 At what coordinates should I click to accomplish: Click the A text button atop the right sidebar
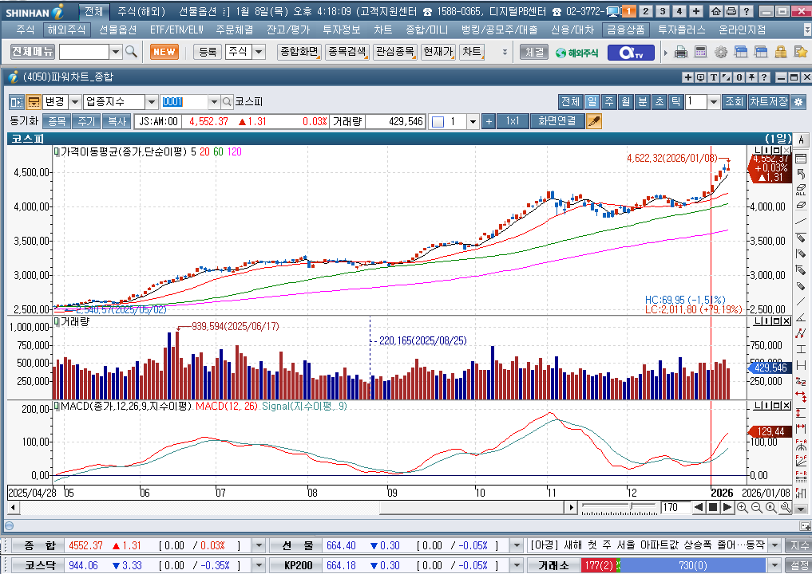point(801,140)
